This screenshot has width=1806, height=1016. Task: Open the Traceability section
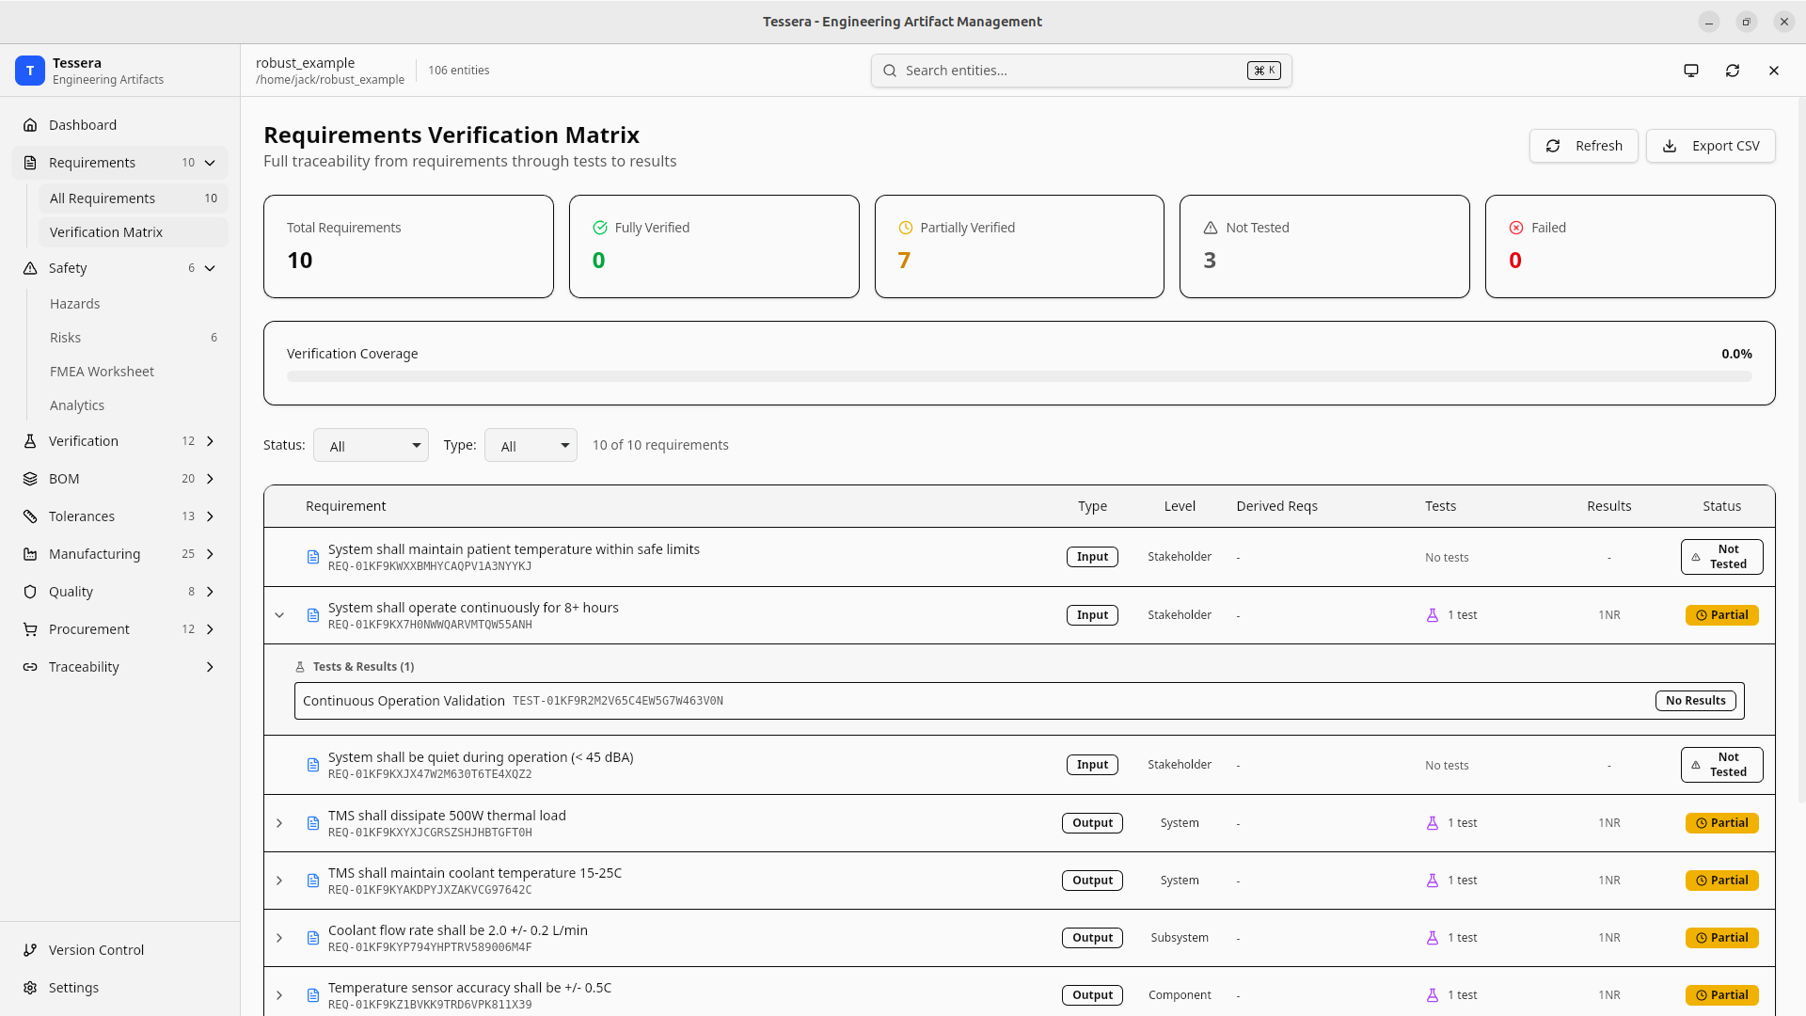(84, 666)
